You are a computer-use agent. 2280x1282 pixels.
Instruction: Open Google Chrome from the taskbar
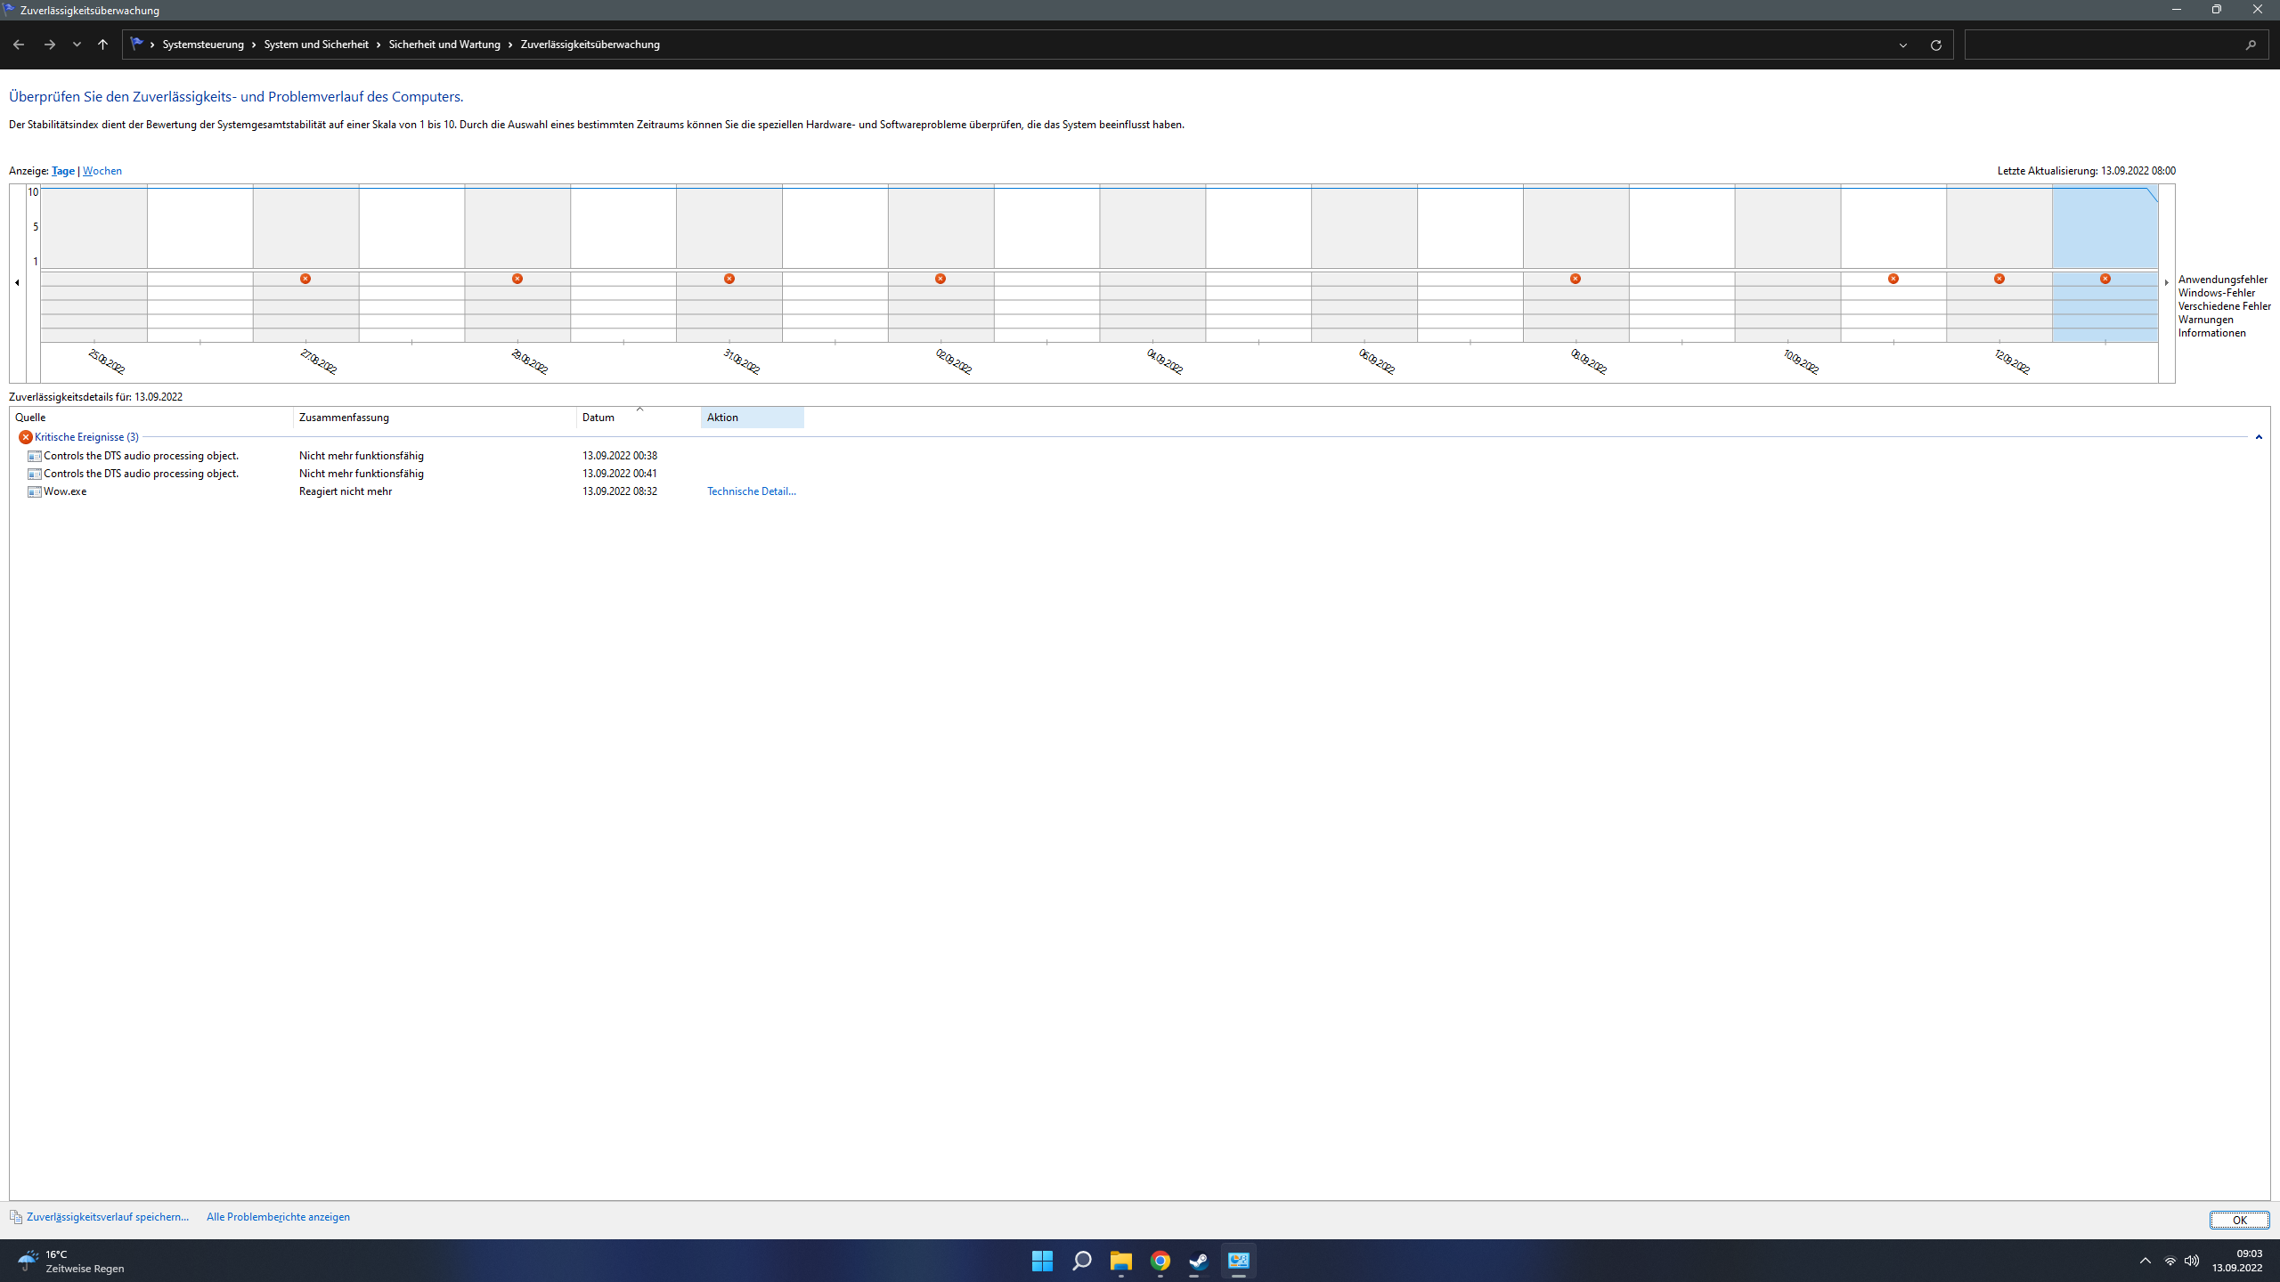(1160, 1261)
